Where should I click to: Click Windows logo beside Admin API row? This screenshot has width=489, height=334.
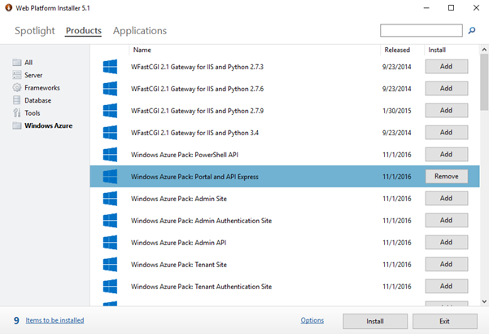[x=110, y=242]
